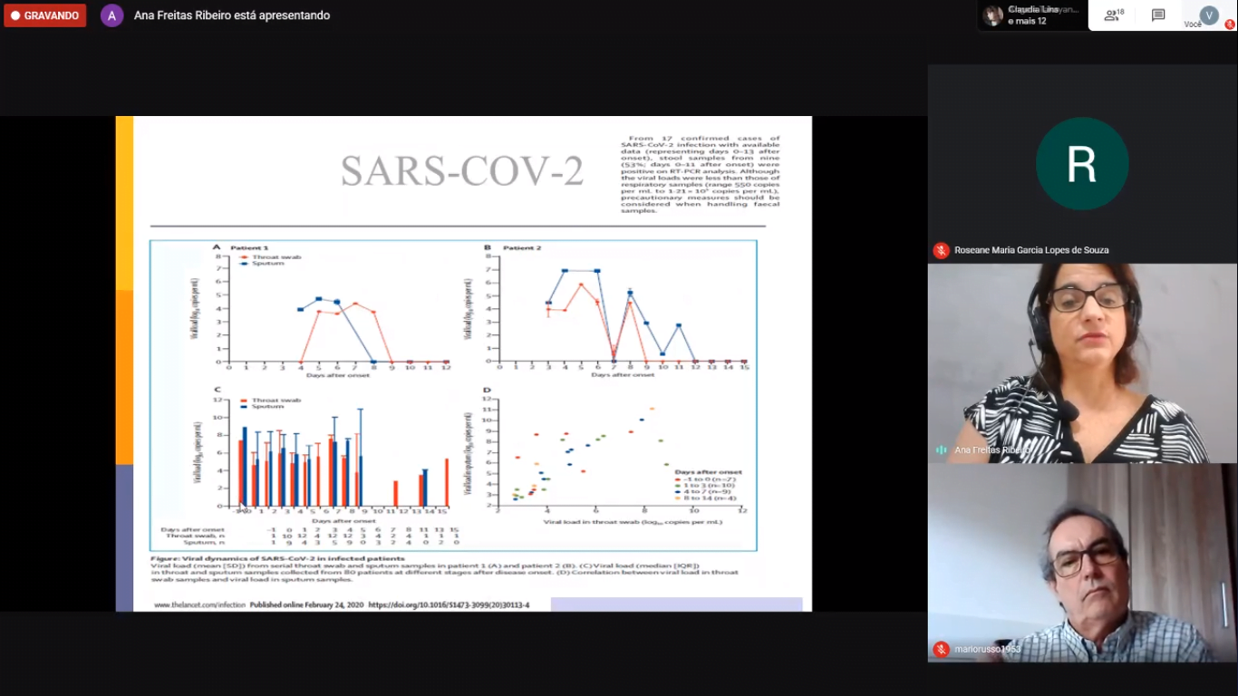
Task: Click the red GRAVANDO recording indicator
Action: click(45, 15)
